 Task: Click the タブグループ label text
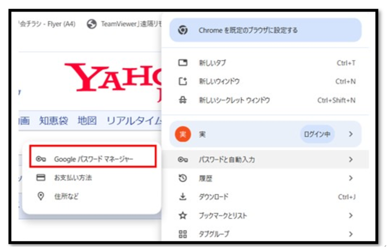coord(214,234)
